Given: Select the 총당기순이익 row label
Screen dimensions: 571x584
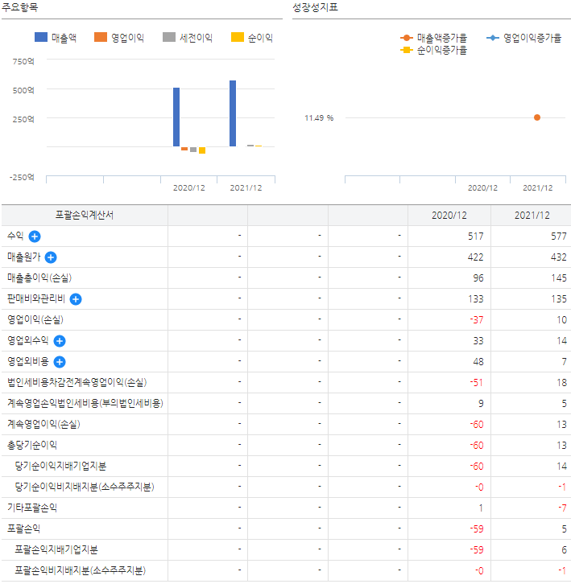Looking at the screenshot, I should [32, 445].
